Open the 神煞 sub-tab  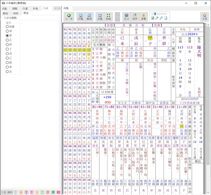click(15, 13)
